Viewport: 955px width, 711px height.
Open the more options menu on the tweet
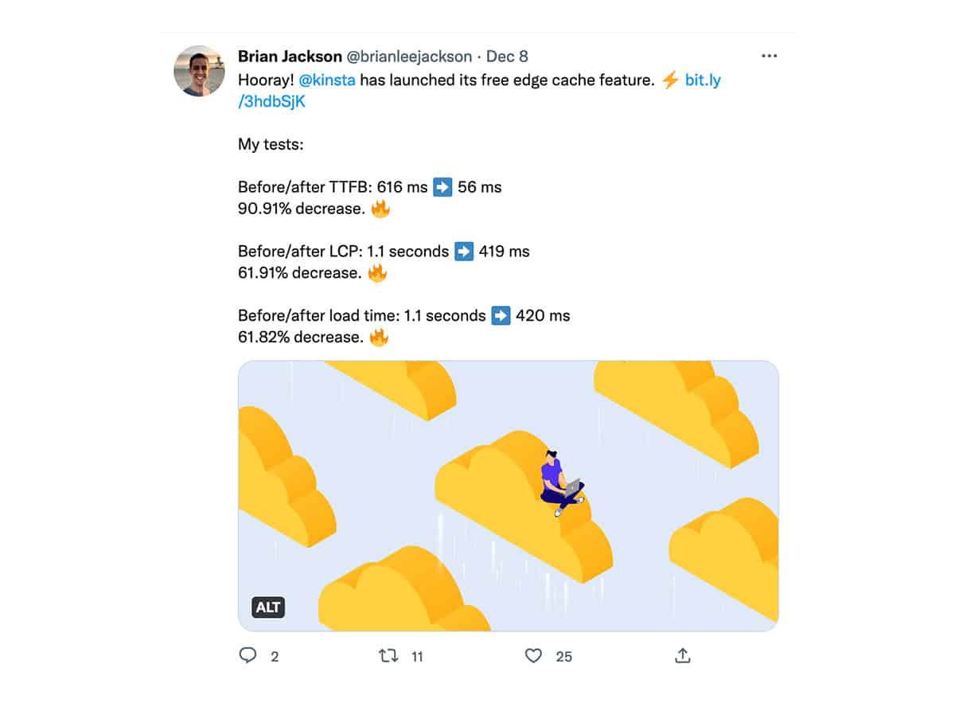pos(769,55)
